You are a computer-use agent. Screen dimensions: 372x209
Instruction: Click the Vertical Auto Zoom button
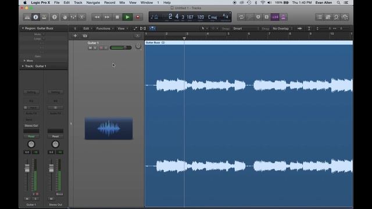point(309,28)
